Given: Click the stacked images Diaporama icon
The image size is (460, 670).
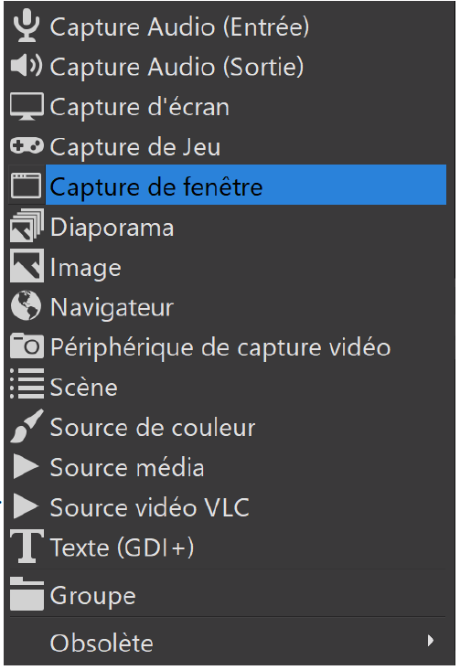Looking at the screenshot, I should pyautogui.click(x=27, y=226).
